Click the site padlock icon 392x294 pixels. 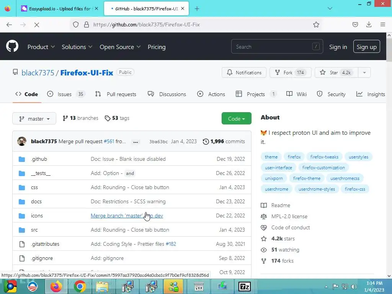pos(87,24)
